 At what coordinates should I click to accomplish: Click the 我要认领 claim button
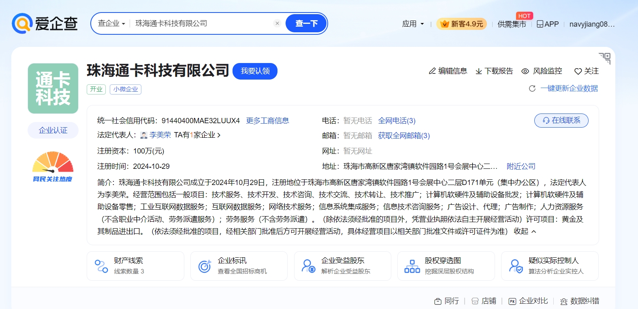tap(255, 71)
